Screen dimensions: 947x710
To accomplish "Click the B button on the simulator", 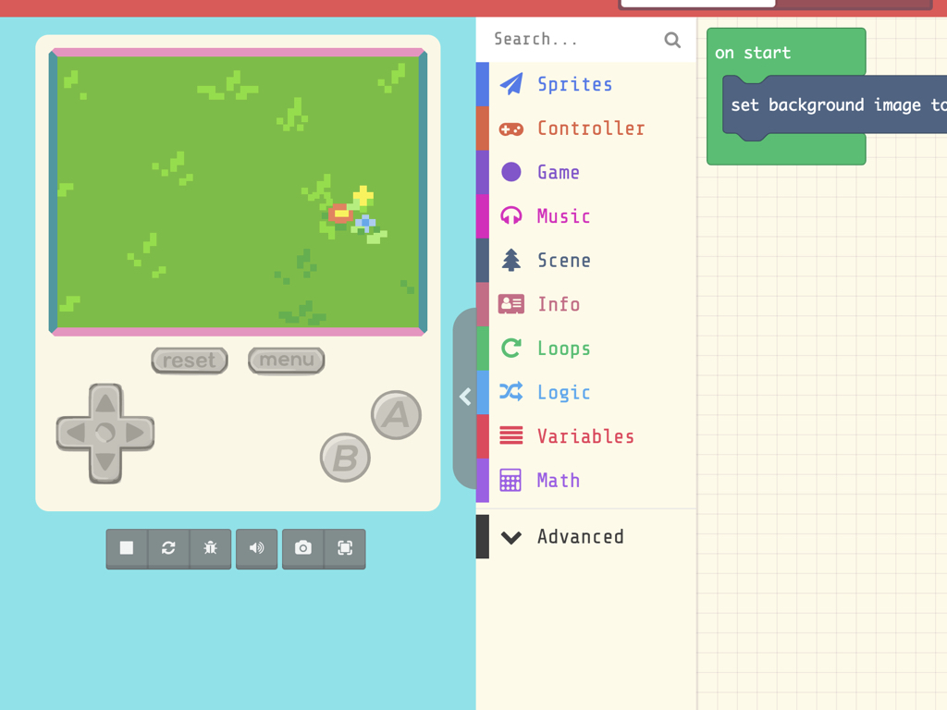I will coord(345,458).
